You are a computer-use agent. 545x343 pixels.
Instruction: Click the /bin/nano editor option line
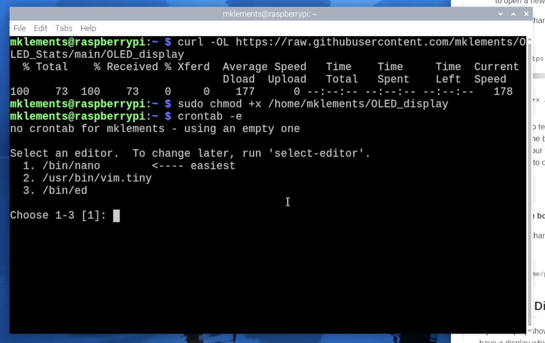pos(129,166)
